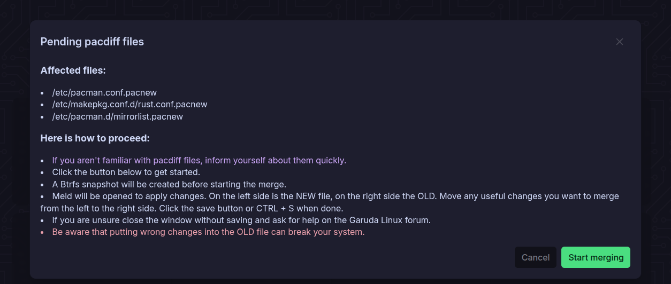Click the bullet beside the pacdiff link

[42, 161]
